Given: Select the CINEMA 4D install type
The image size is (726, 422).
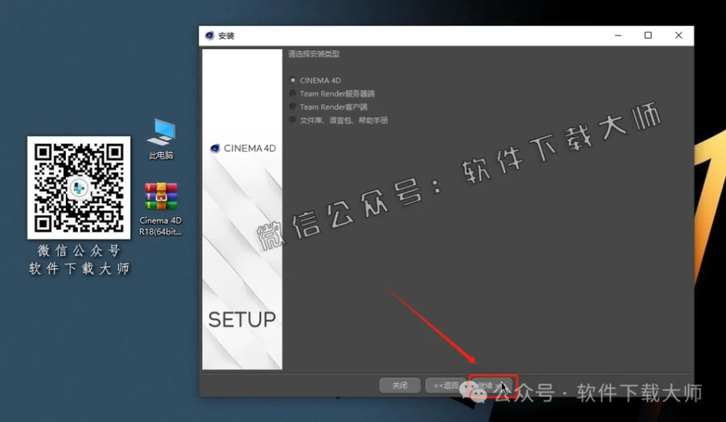Looking at the screenshot, I should click(293, 80).
